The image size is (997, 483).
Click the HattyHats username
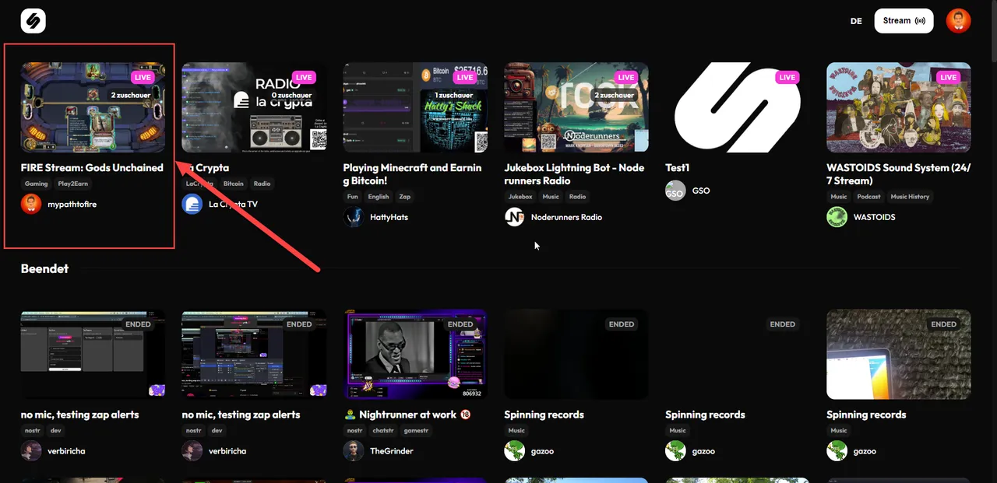(x=389, y=217)
